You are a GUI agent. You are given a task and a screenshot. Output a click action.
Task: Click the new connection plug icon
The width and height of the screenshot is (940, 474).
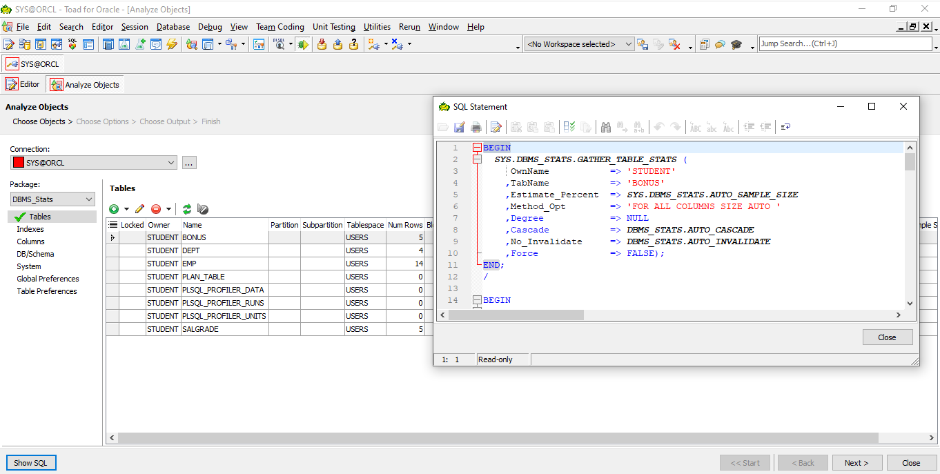(x=373, y=44)
